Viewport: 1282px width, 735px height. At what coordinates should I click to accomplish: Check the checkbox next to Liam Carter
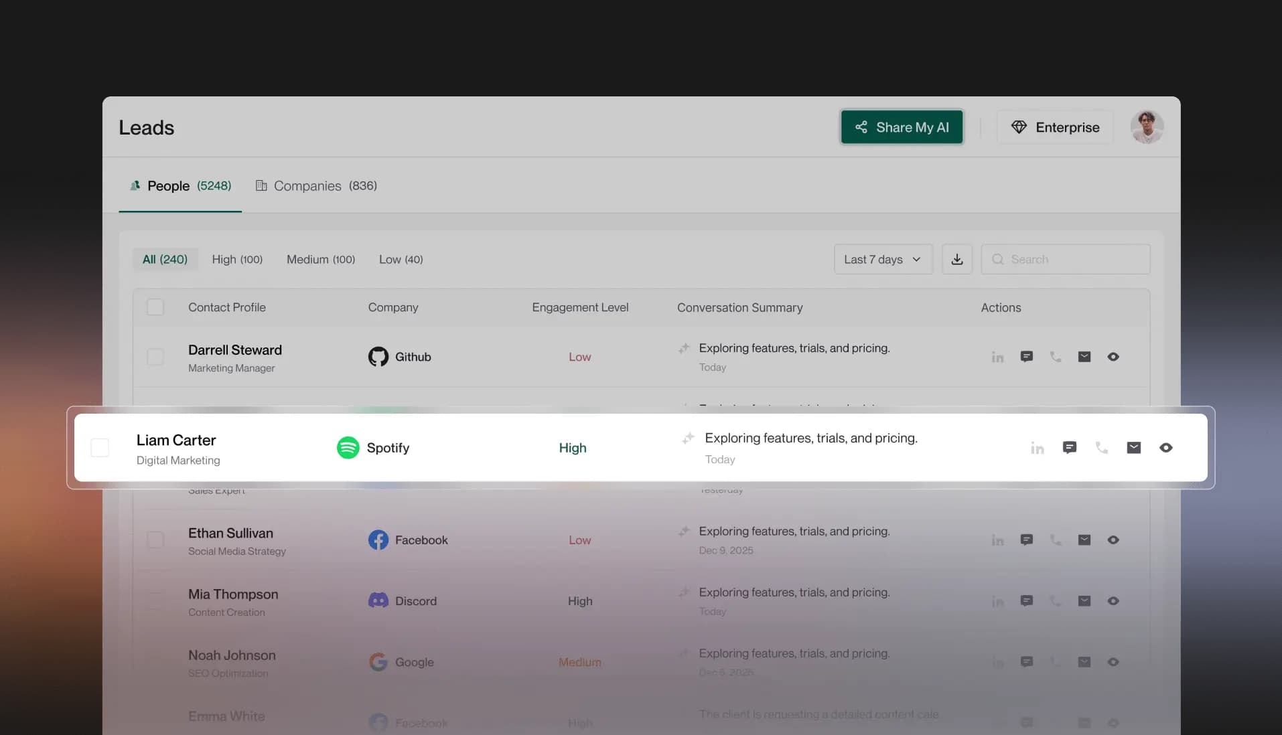99,447
